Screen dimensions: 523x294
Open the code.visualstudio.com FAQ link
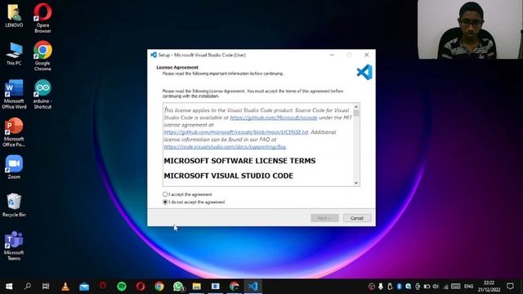pos(225,147)
